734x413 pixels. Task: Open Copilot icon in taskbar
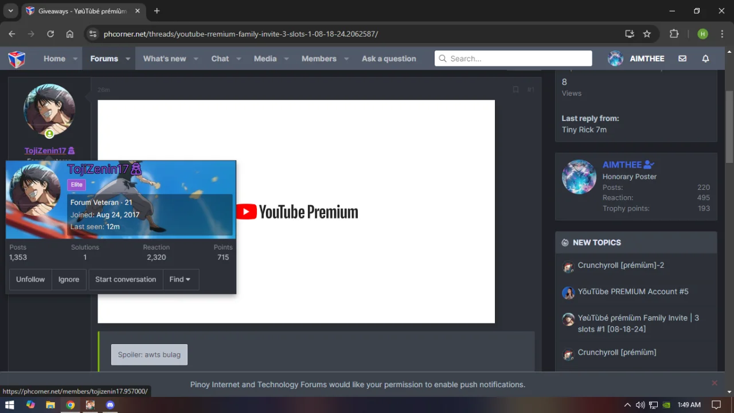click(x=30, y=405)
